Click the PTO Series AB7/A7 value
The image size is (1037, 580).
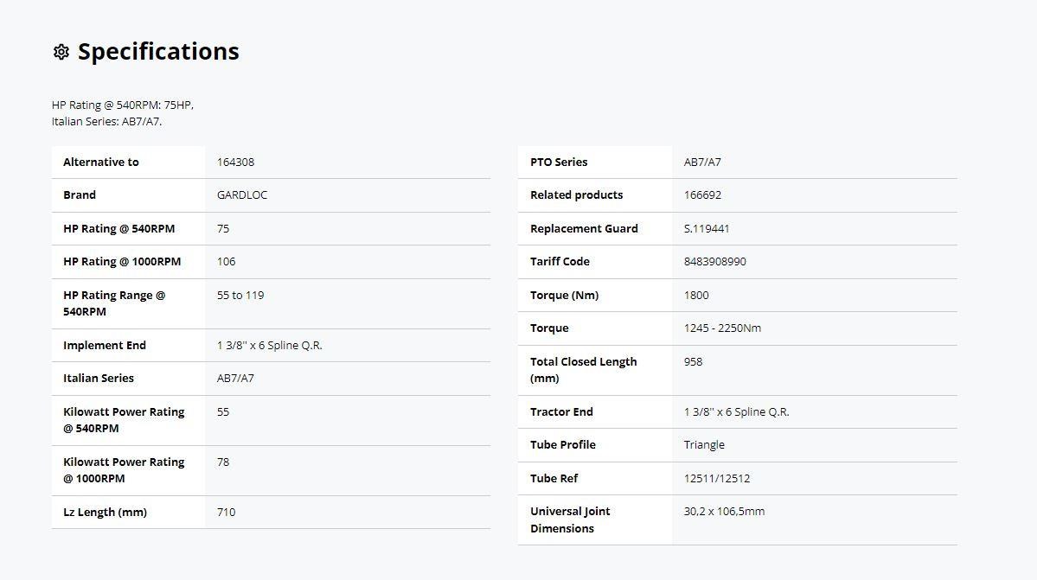pos(702,162)
